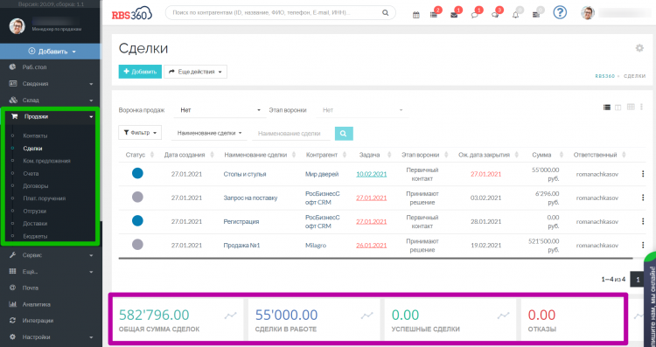The image size is (656, 347).
Task: Open row menu for Регистрация deal
Action: [x=643, y=222]
